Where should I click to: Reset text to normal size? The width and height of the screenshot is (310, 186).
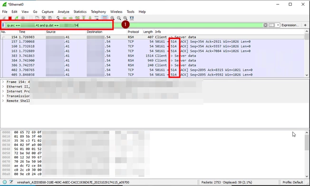coord(126,18)
